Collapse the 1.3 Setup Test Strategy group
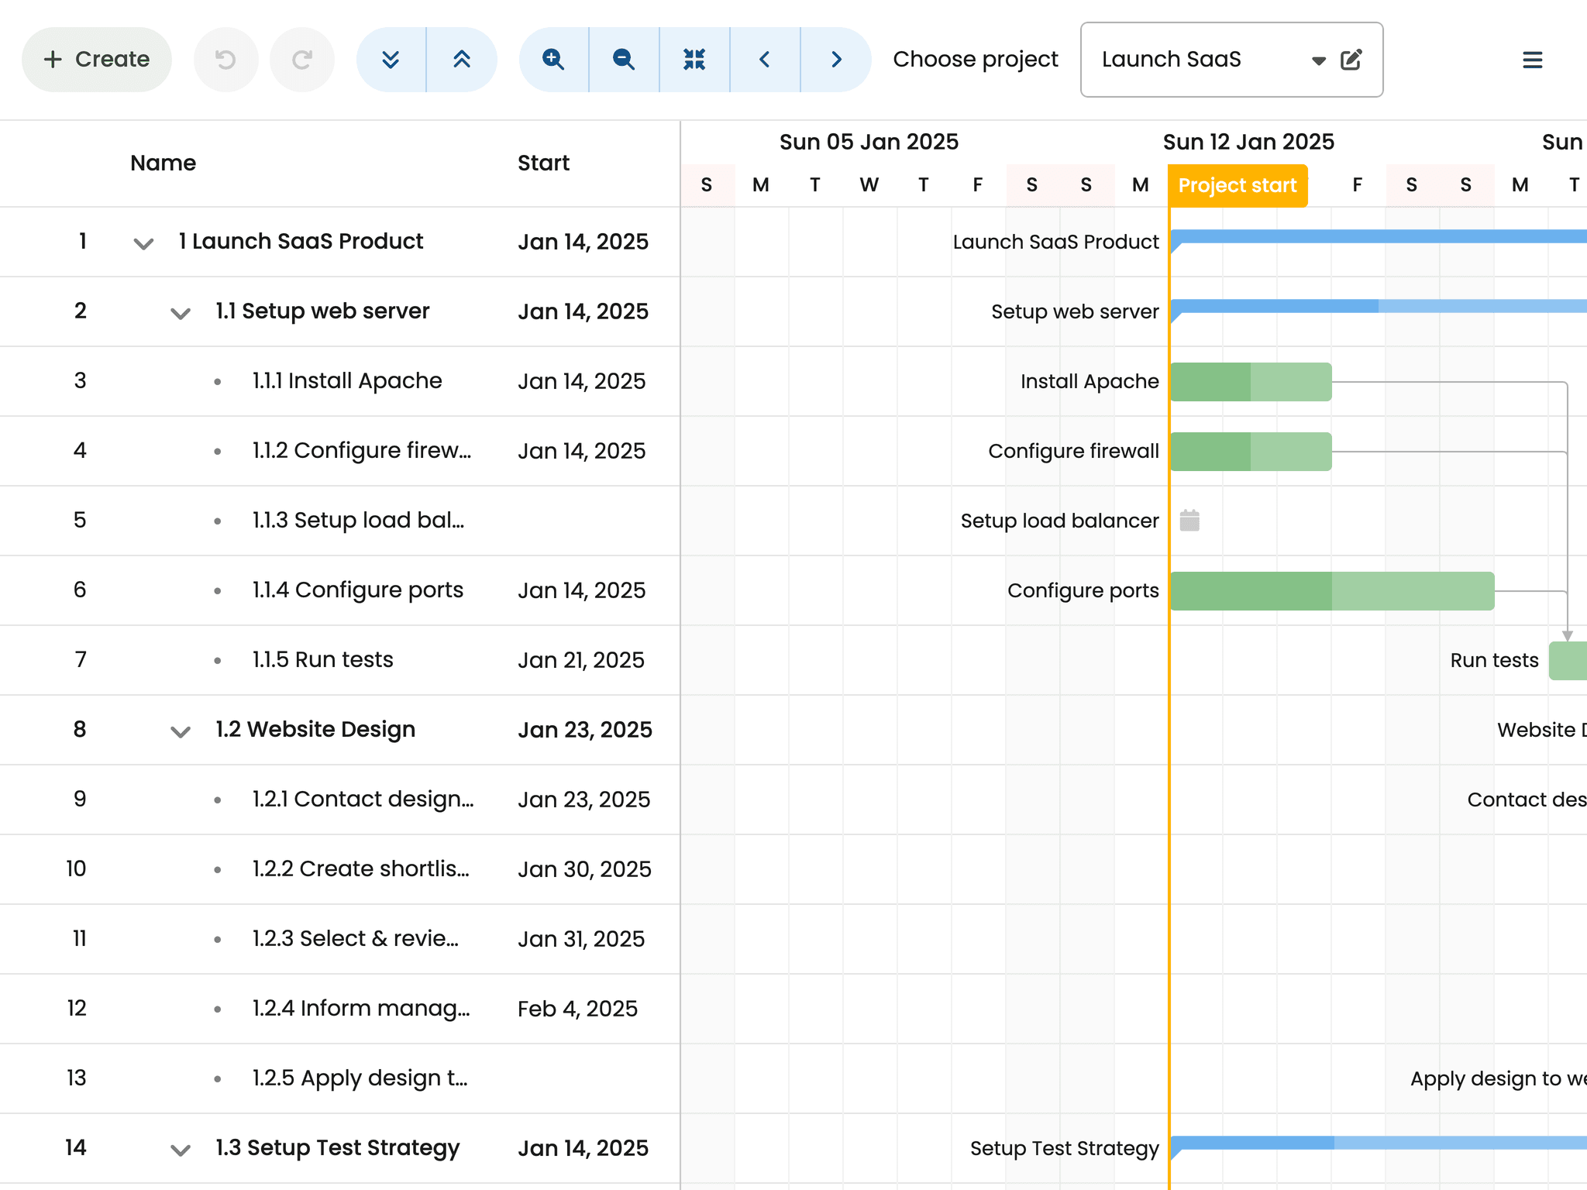The height and width of the screenshot is (1190, 1587). (181, 1150)
